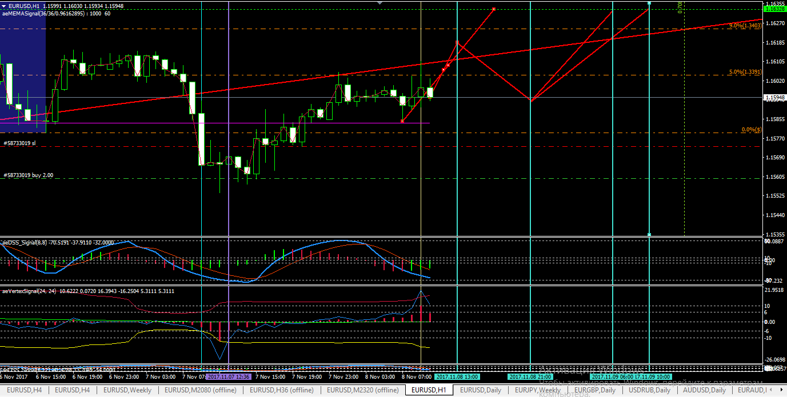This screenshot has width=787, height=397.
Task: Open the EURUSD,Daily chart tab
Action: (480, 390)
